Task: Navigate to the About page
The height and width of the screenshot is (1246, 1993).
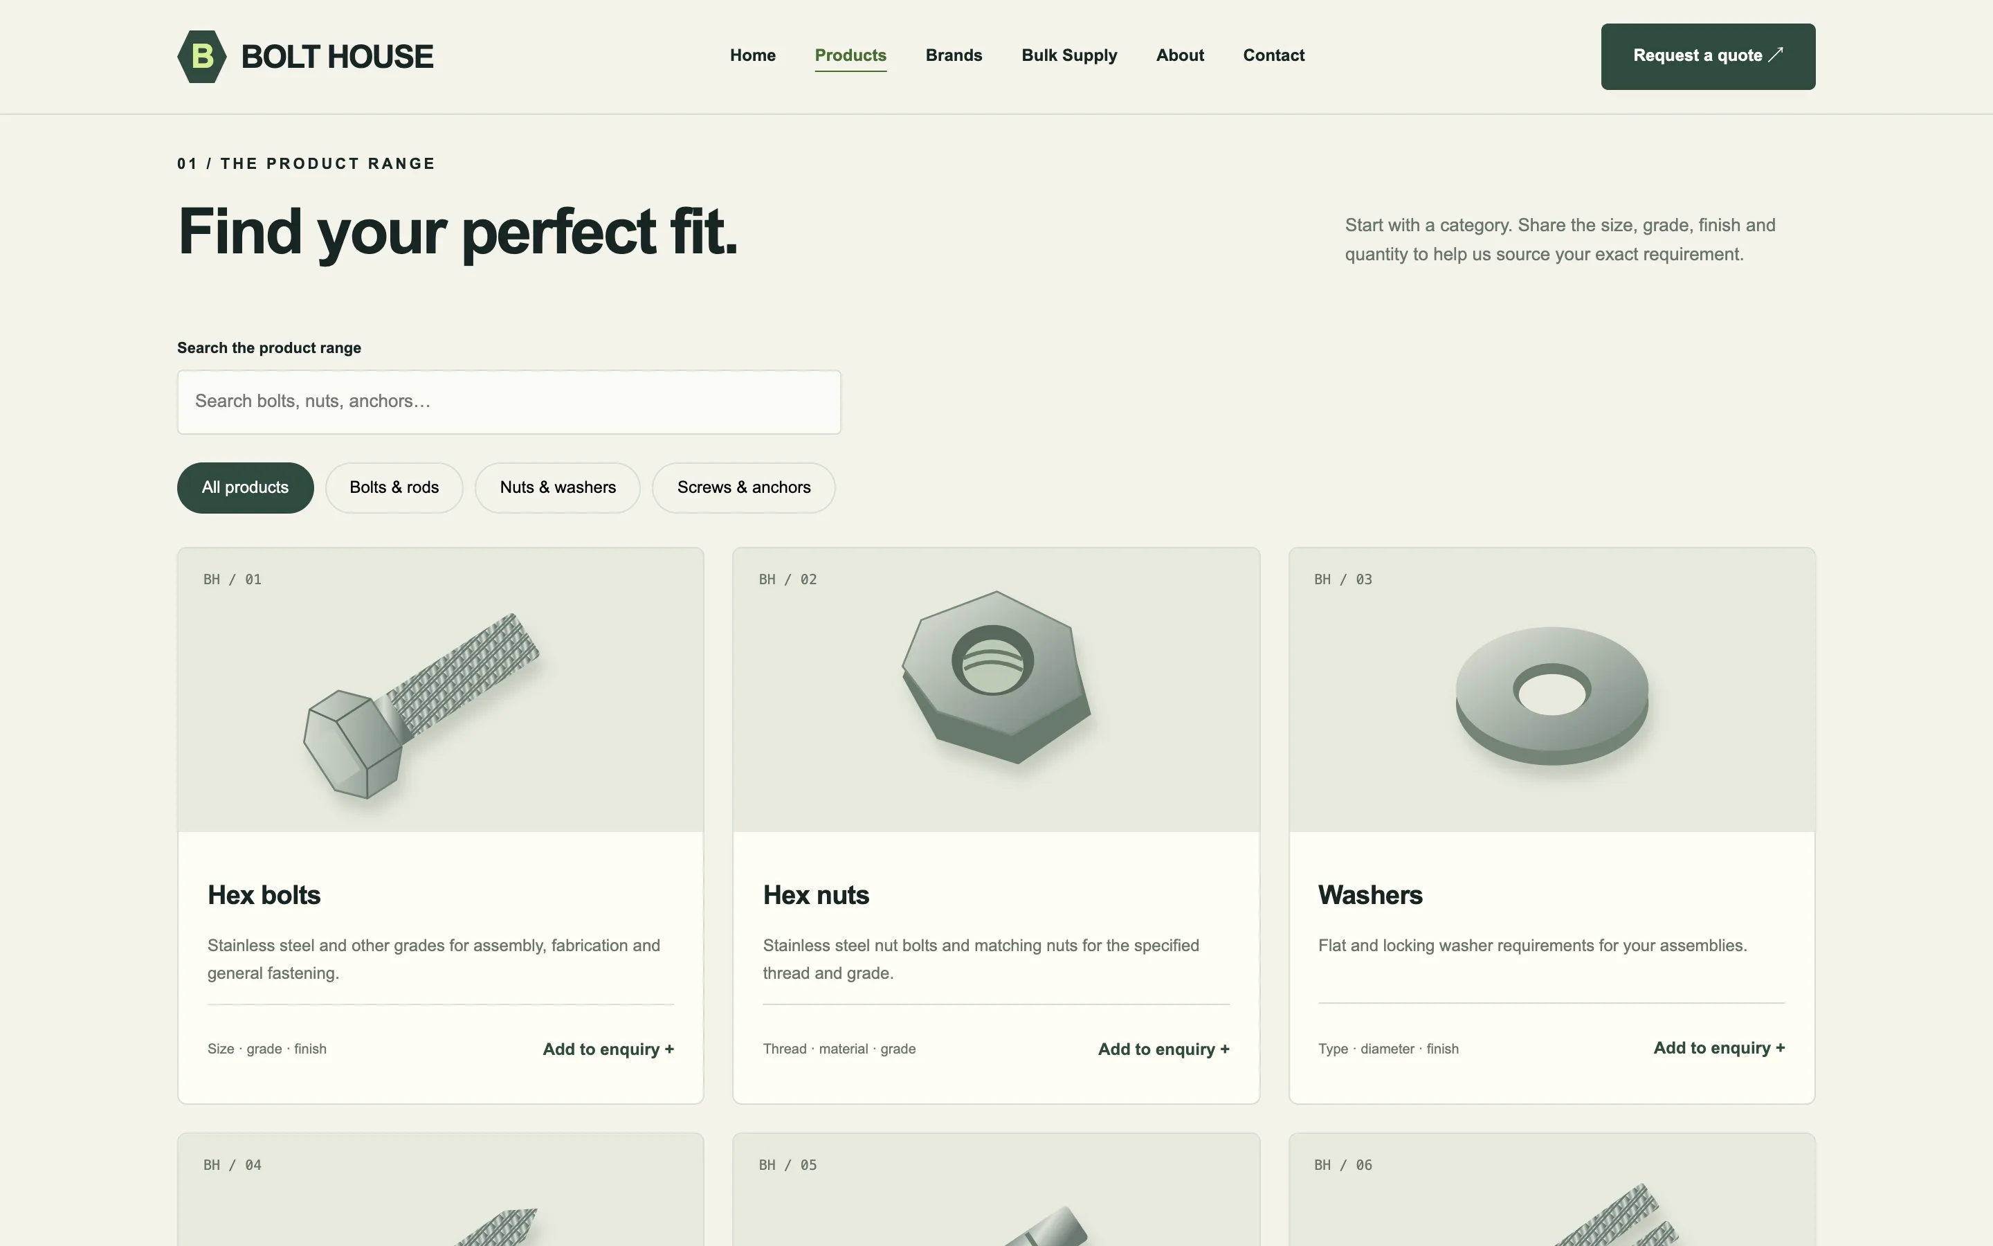Action: pyautogui.click(x=1180, y=55)
